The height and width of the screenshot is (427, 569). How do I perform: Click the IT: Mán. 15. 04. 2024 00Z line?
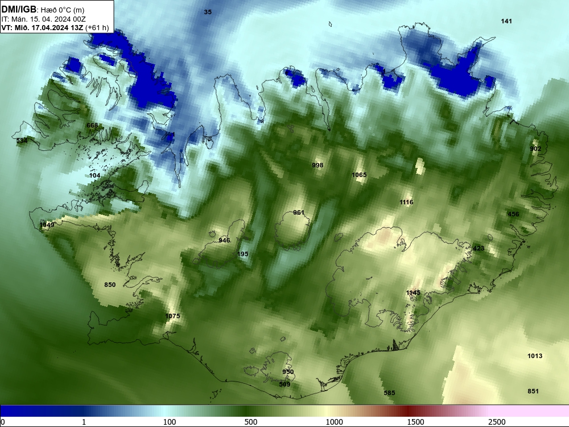pos(44,19)
